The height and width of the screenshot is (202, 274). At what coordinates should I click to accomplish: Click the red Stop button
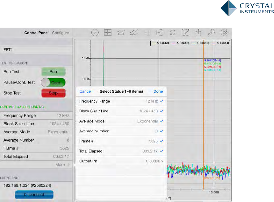54,93
